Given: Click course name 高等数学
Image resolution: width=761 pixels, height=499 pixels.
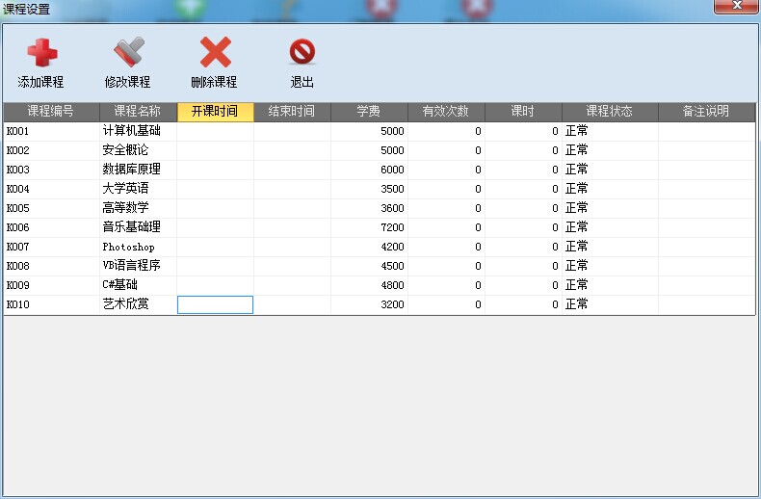Looking at the screenshot, I should coord(125,208).
